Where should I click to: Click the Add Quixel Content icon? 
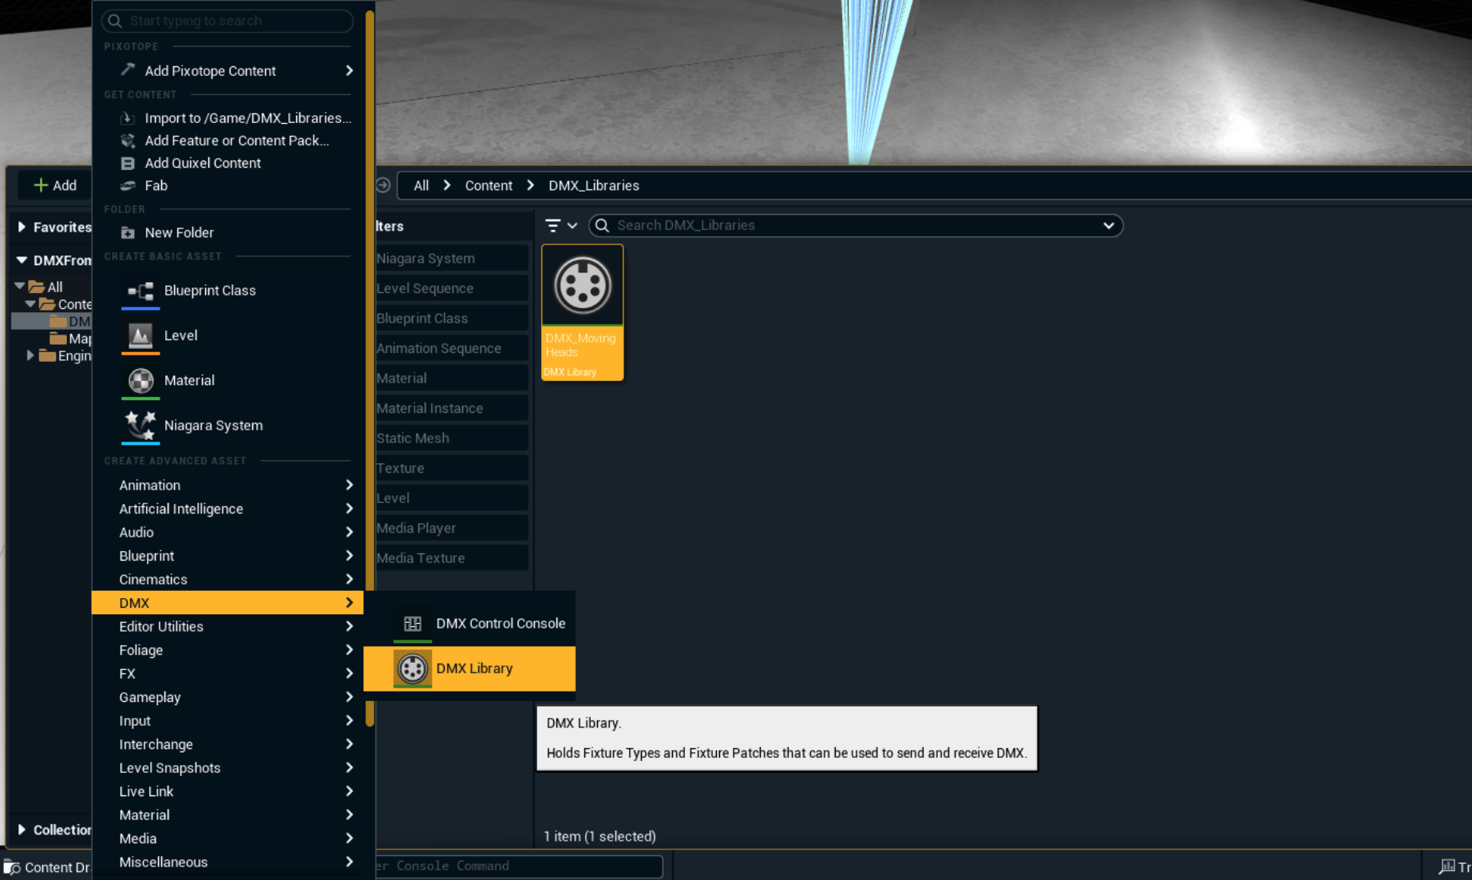128,163
